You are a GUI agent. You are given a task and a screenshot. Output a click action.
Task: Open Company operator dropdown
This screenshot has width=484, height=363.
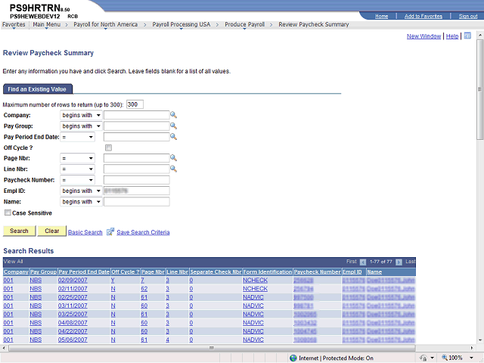tap(81, 115)
